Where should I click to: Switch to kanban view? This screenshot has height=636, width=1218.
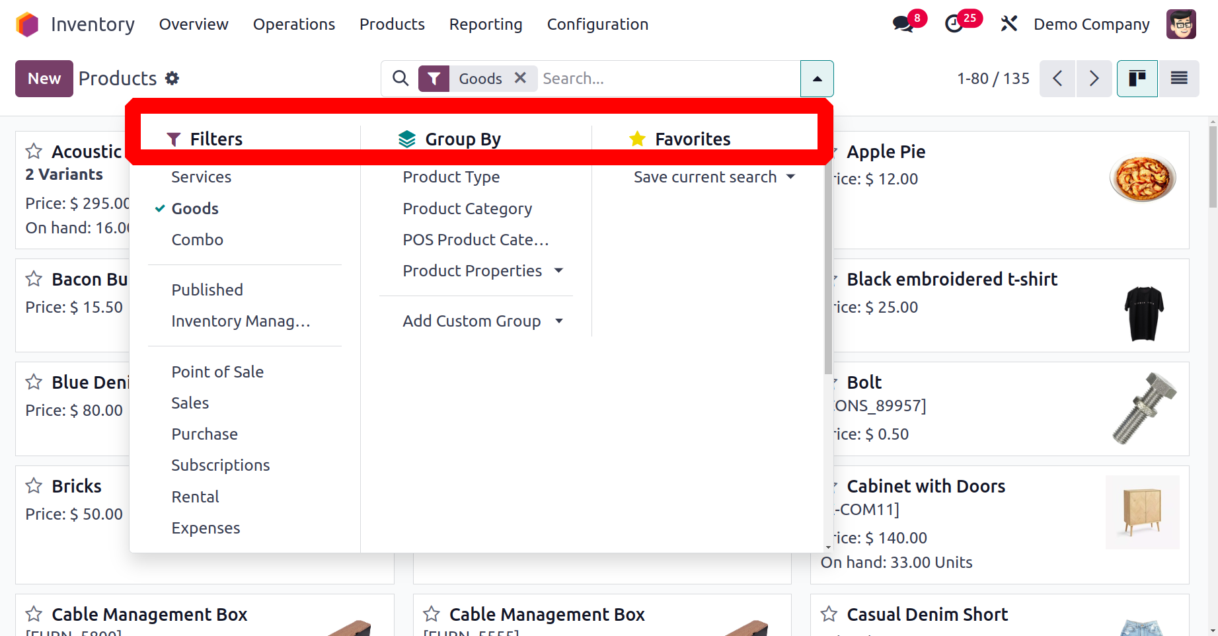(x=1137, y=79)
